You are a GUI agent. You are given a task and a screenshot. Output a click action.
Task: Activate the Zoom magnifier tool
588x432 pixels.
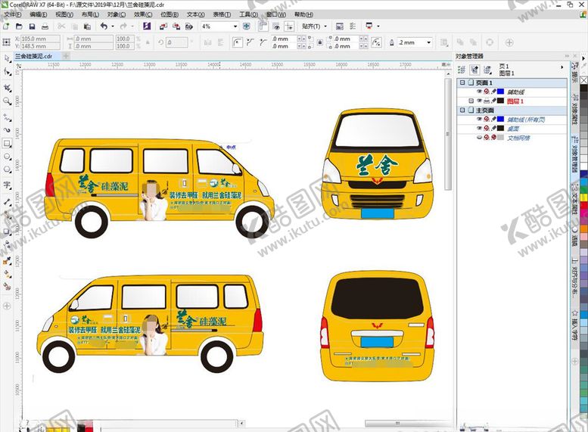[x=7, y=101]
